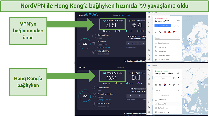Click the Connections icon in the Chunghwa test

pos(94,89)
